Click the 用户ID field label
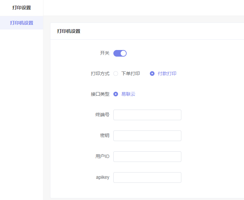This screenshot has width=244, height=200. pyautogui.click(x=102, y=156)
